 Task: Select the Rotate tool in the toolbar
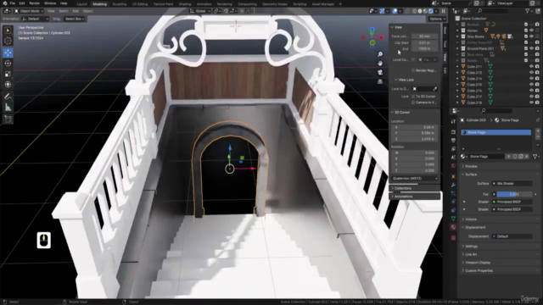click(x=8, y=64)
